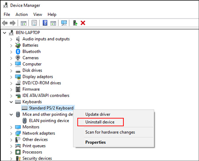199x161 pixels.
Task: Click the Forward arrow toolbar icon
Action: 13,23
